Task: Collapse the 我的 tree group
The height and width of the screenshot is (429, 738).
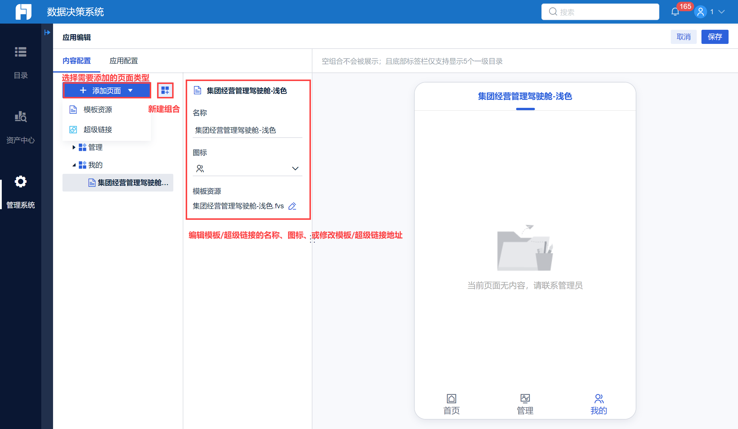Action: point(74,165)
